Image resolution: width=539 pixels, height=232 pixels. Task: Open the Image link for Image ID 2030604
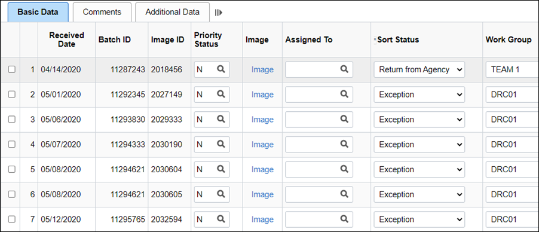[x=262, y=169]
